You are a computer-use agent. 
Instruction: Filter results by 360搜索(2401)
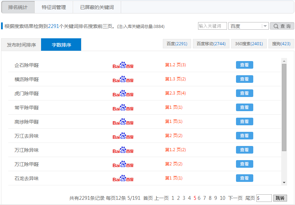click(x=249, y=44)
